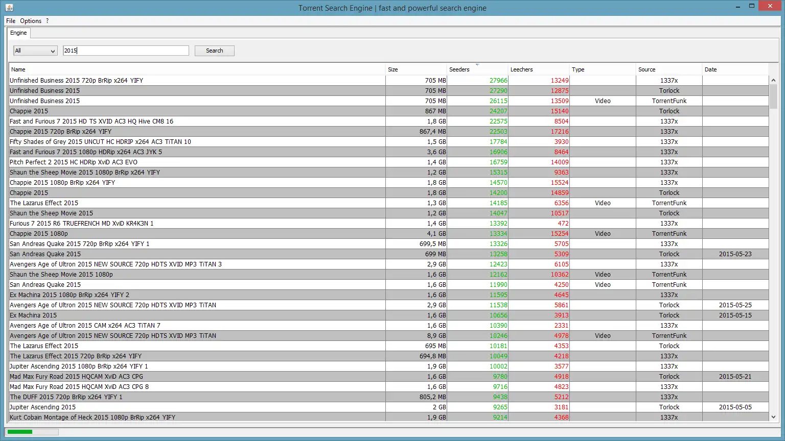Click size cell 699,5 MB
Image resolution: width=785 pixels, height=441 pixels.
tap(433, 243)
